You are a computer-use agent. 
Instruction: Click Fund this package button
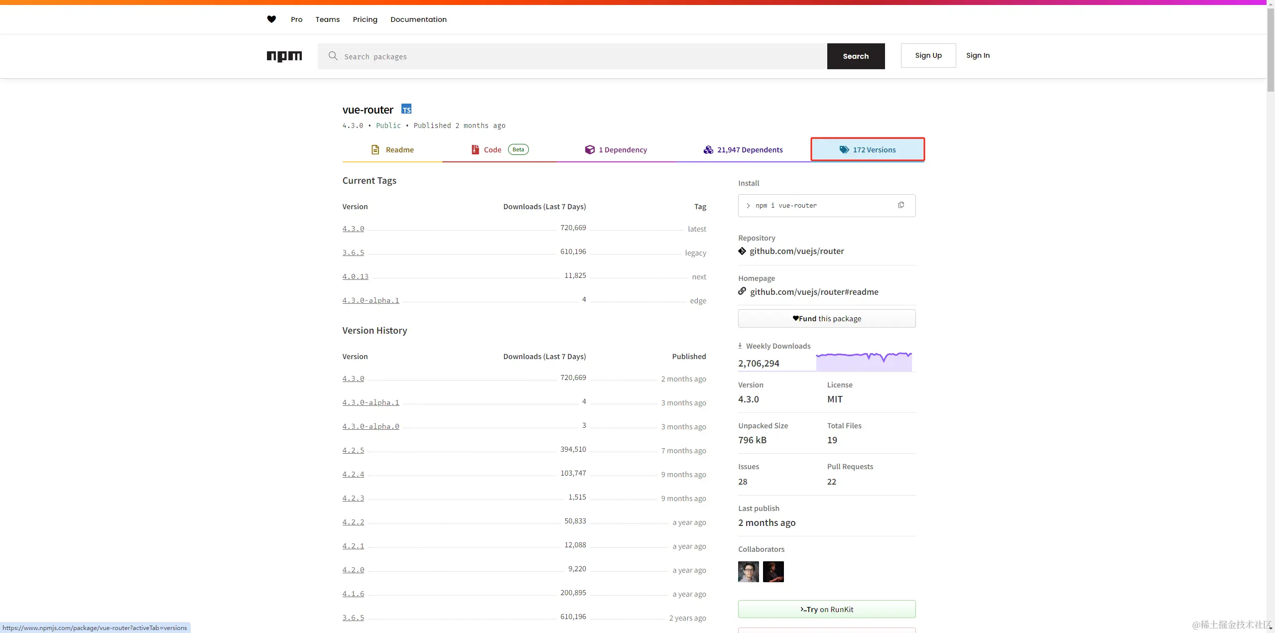click(826, 319)
